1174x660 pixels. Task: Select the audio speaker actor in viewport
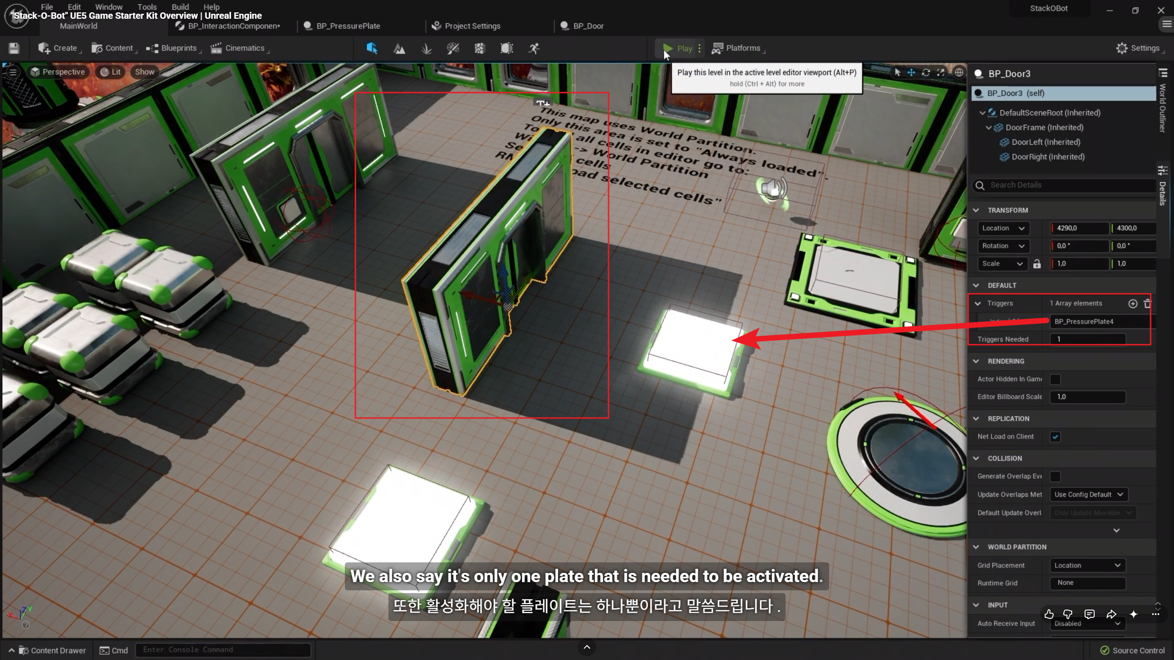773,188
